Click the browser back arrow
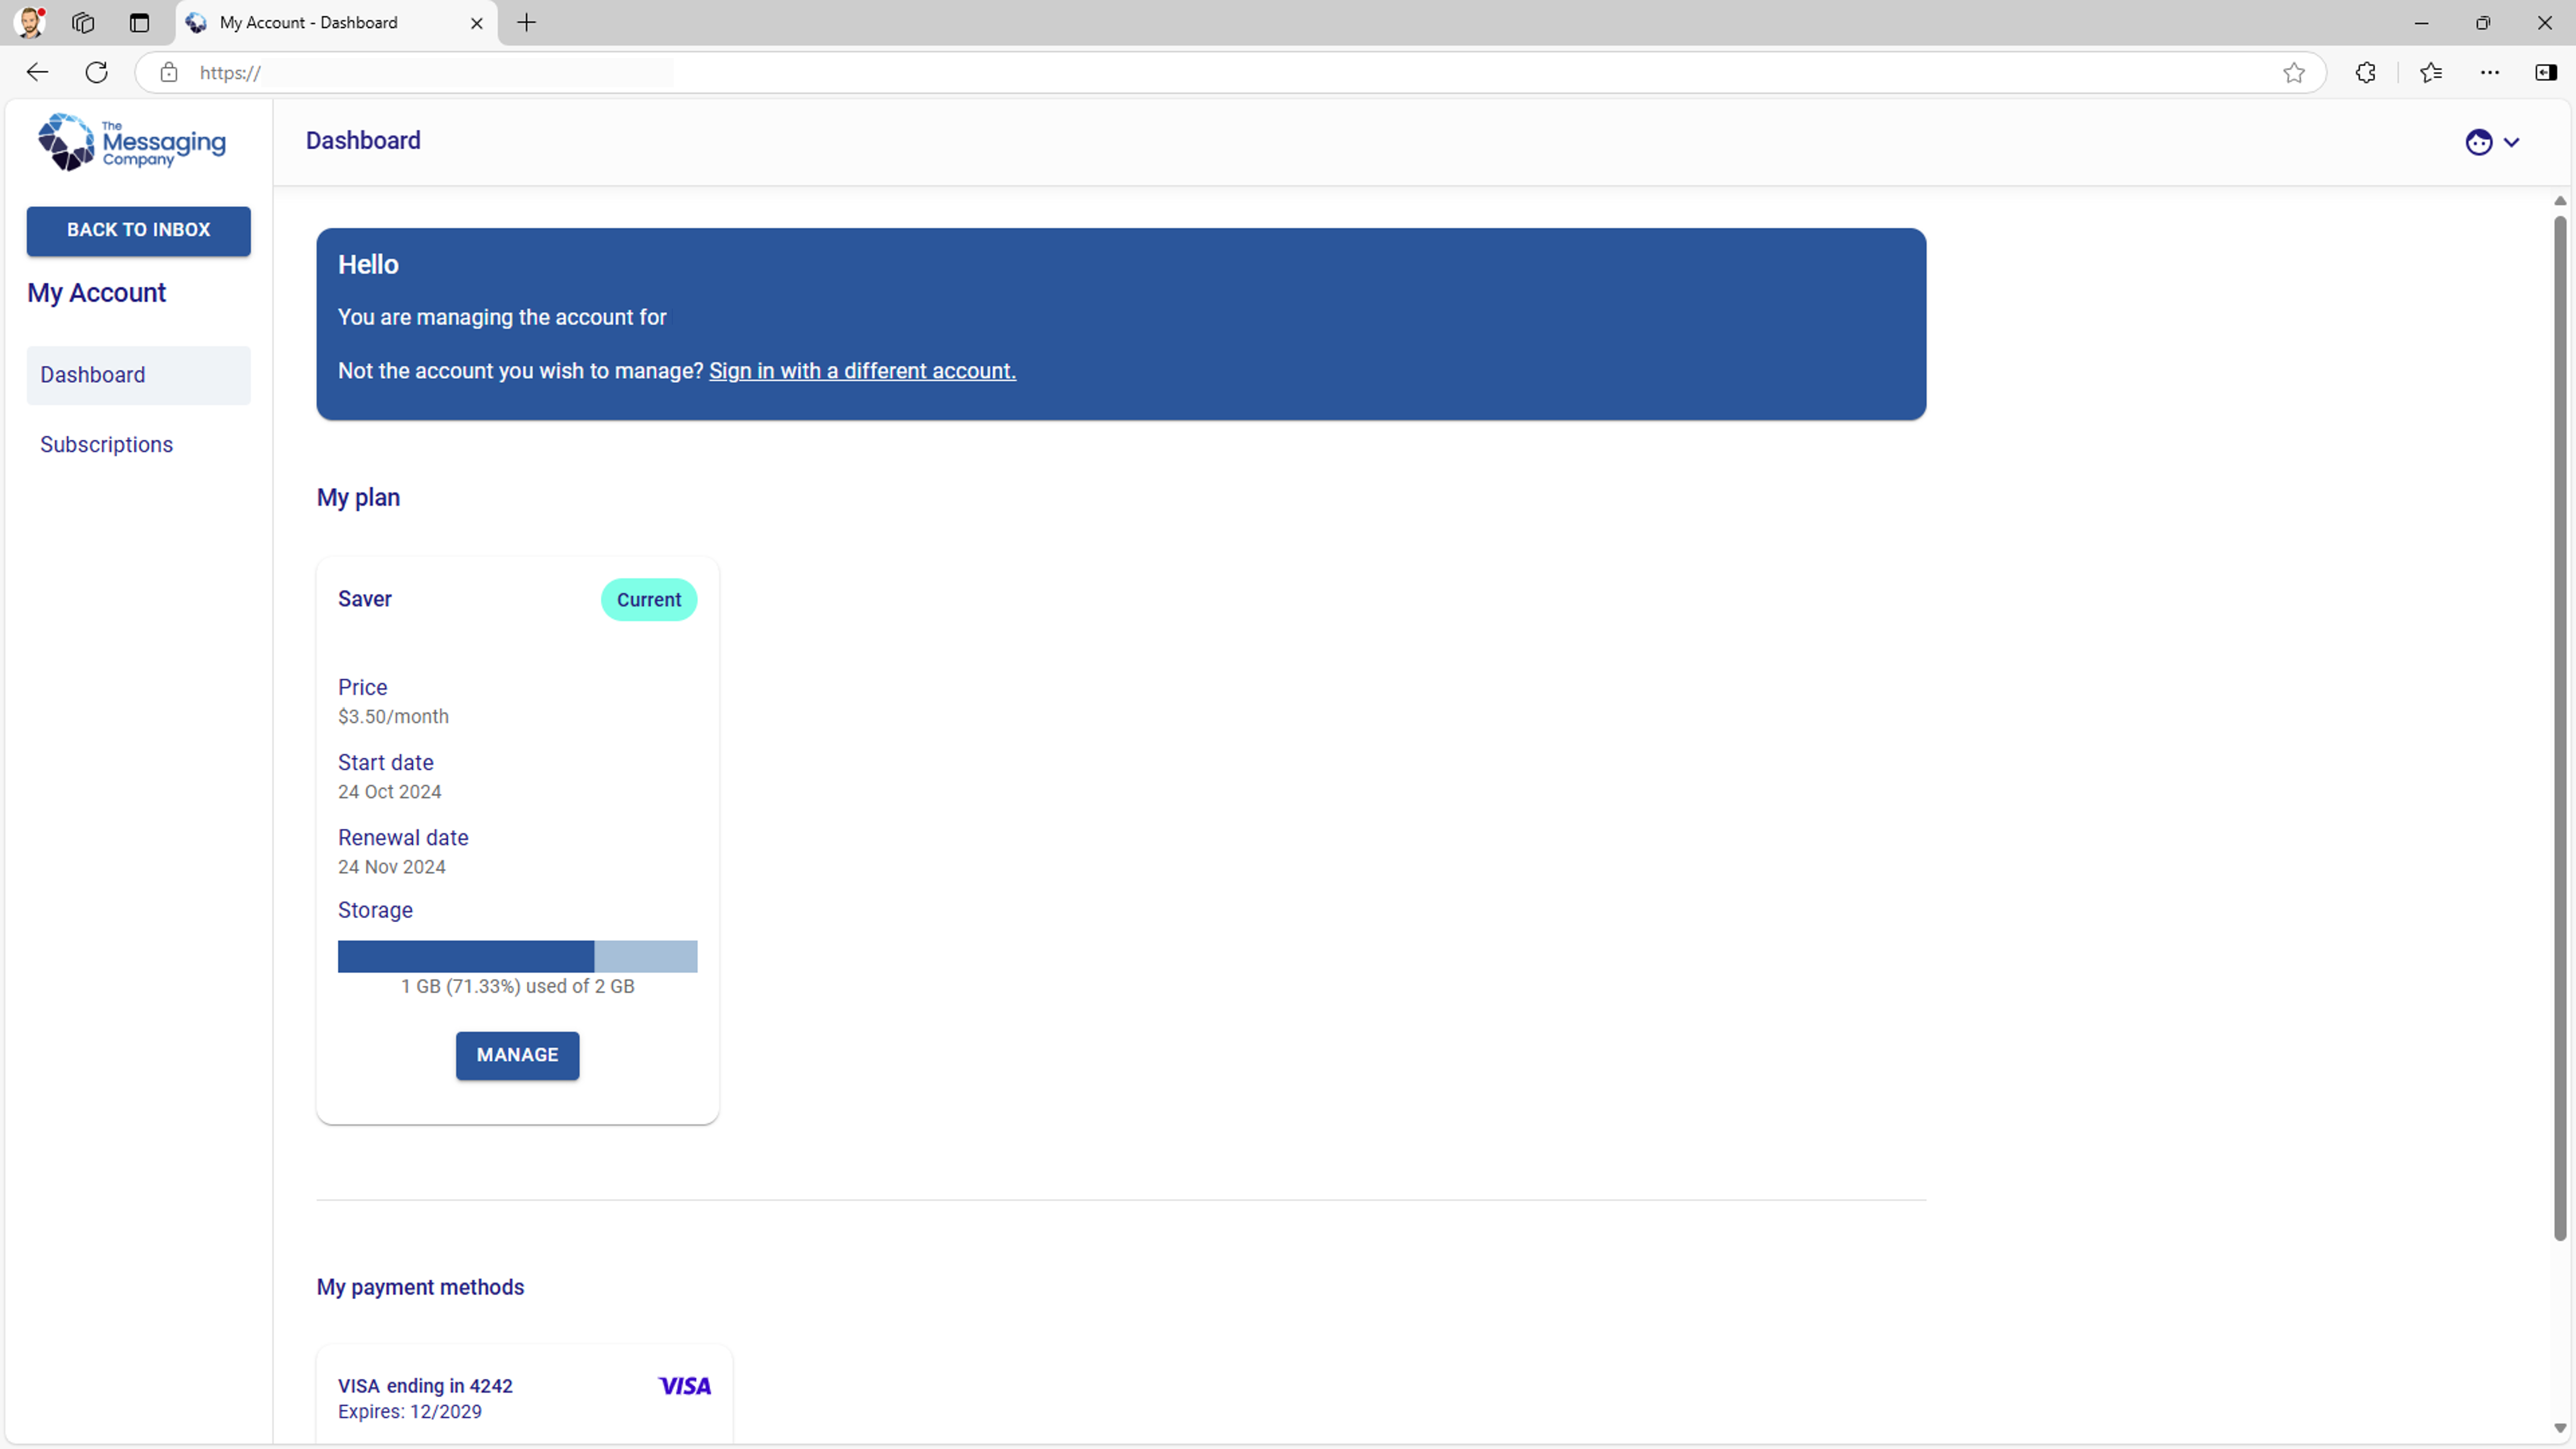 37,72
